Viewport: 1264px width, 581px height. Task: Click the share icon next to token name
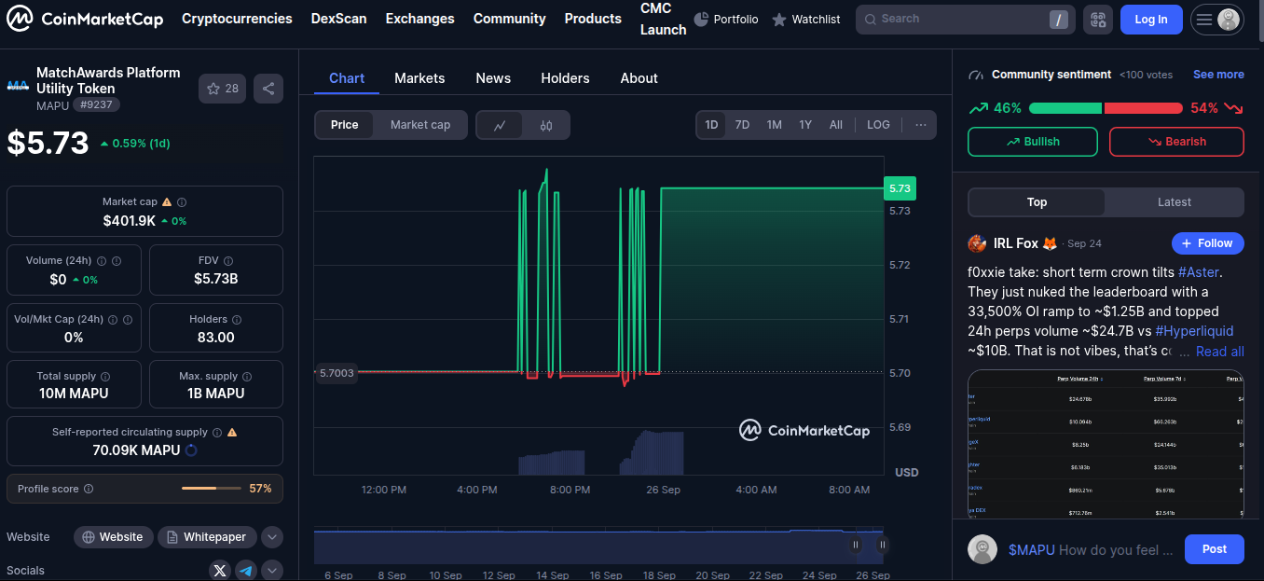(268, 89)
